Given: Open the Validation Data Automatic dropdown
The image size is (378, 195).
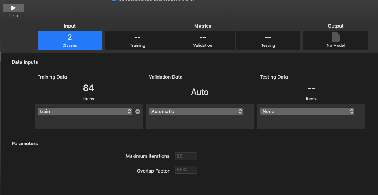Looking at the screenshot, I should [x=196, y=111].
